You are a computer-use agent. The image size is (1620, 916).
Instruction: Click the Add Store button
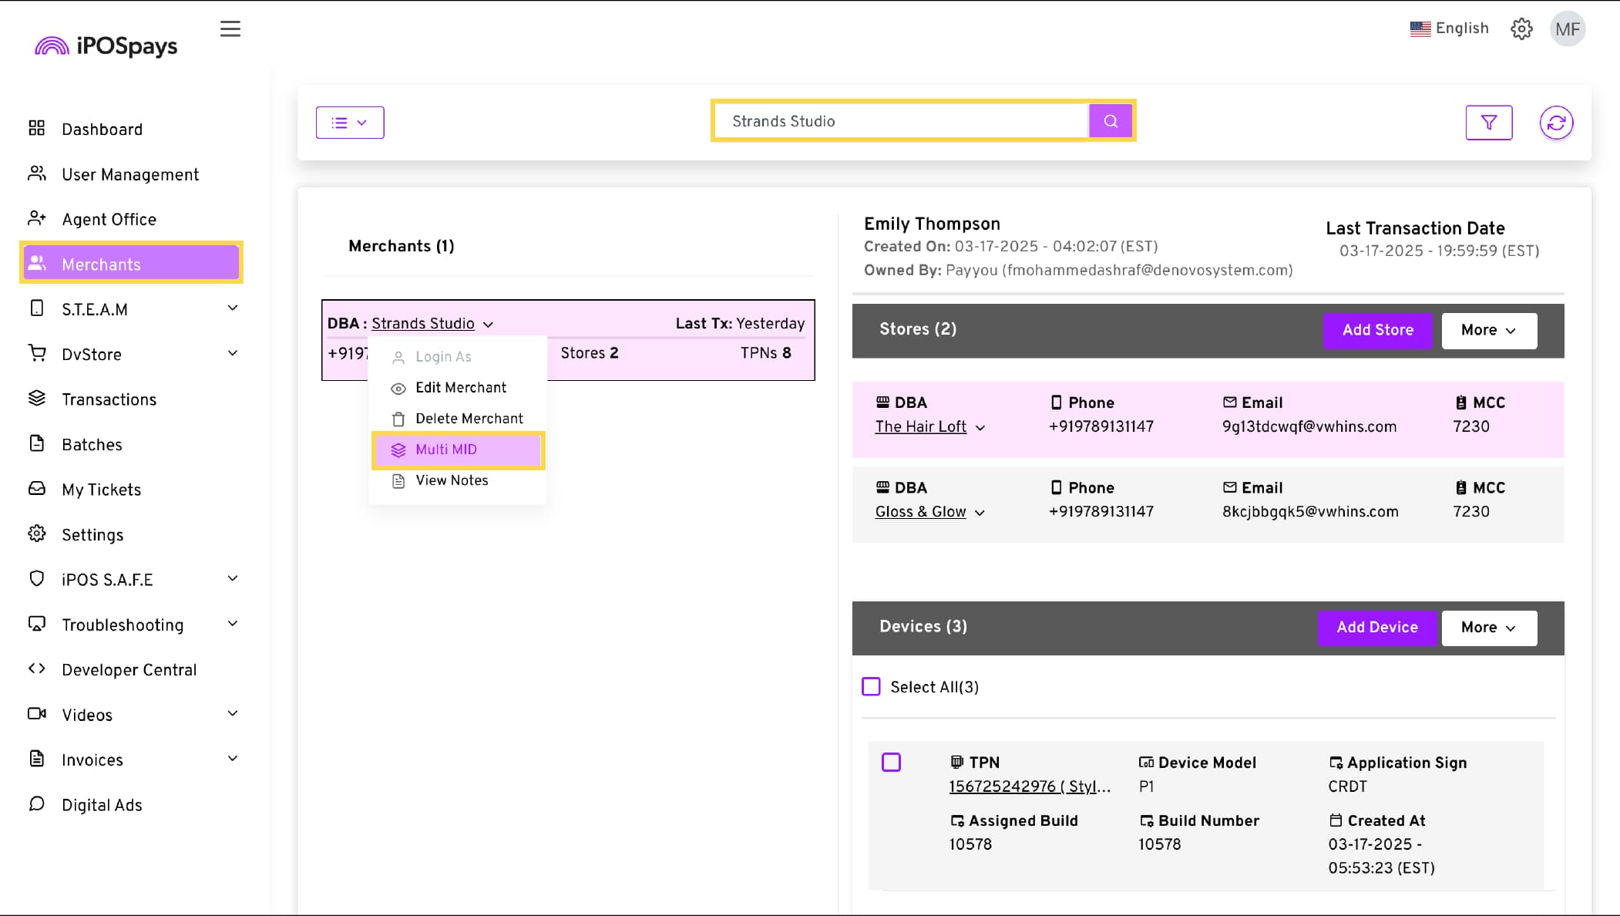click(1377, 330)
